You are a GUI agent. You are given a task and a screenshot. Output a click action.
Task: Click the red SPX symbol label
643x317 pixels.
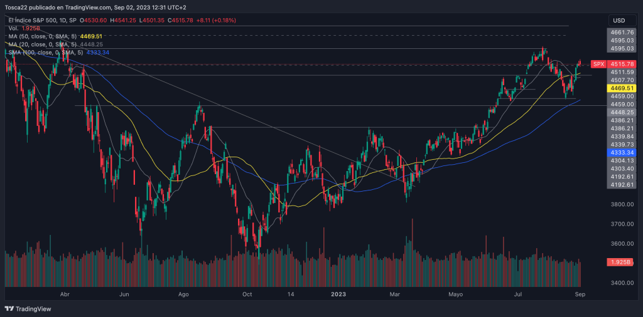[x=598, y=64]
